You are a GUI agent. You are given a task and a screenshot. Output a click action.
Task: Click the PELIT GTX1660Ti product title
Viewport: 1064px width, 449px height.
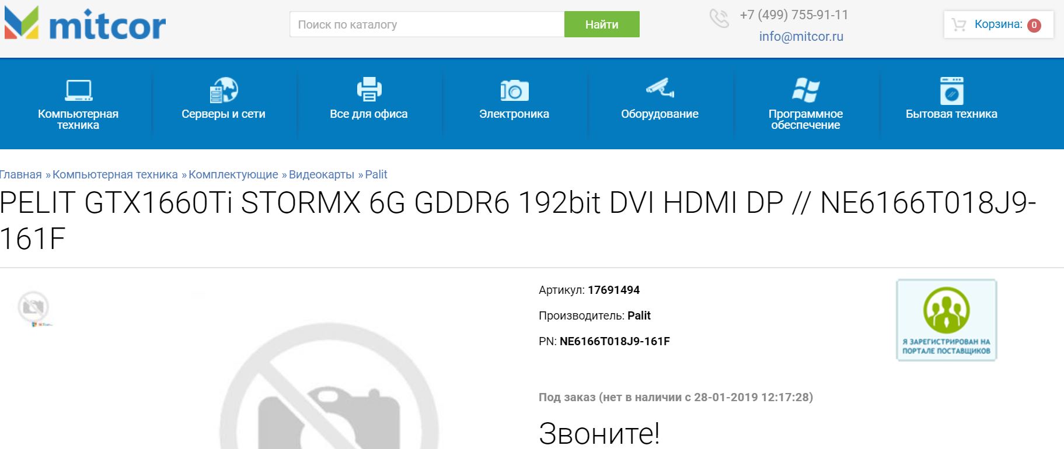(x=518, y=220)
